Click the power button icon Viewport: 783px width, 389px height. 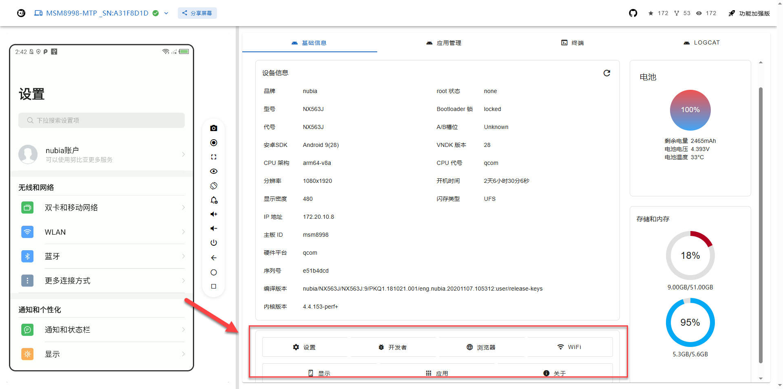pyautogui.click(x=213, y=243)
